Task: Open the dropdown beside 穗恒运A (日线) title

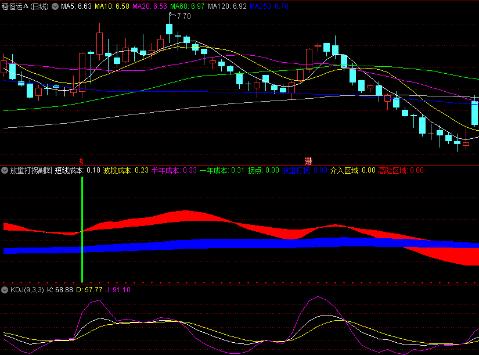Action: pyautogui.click(x=55, y=6)
